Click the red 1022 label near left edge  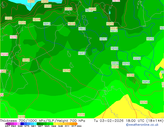[9, 18]
